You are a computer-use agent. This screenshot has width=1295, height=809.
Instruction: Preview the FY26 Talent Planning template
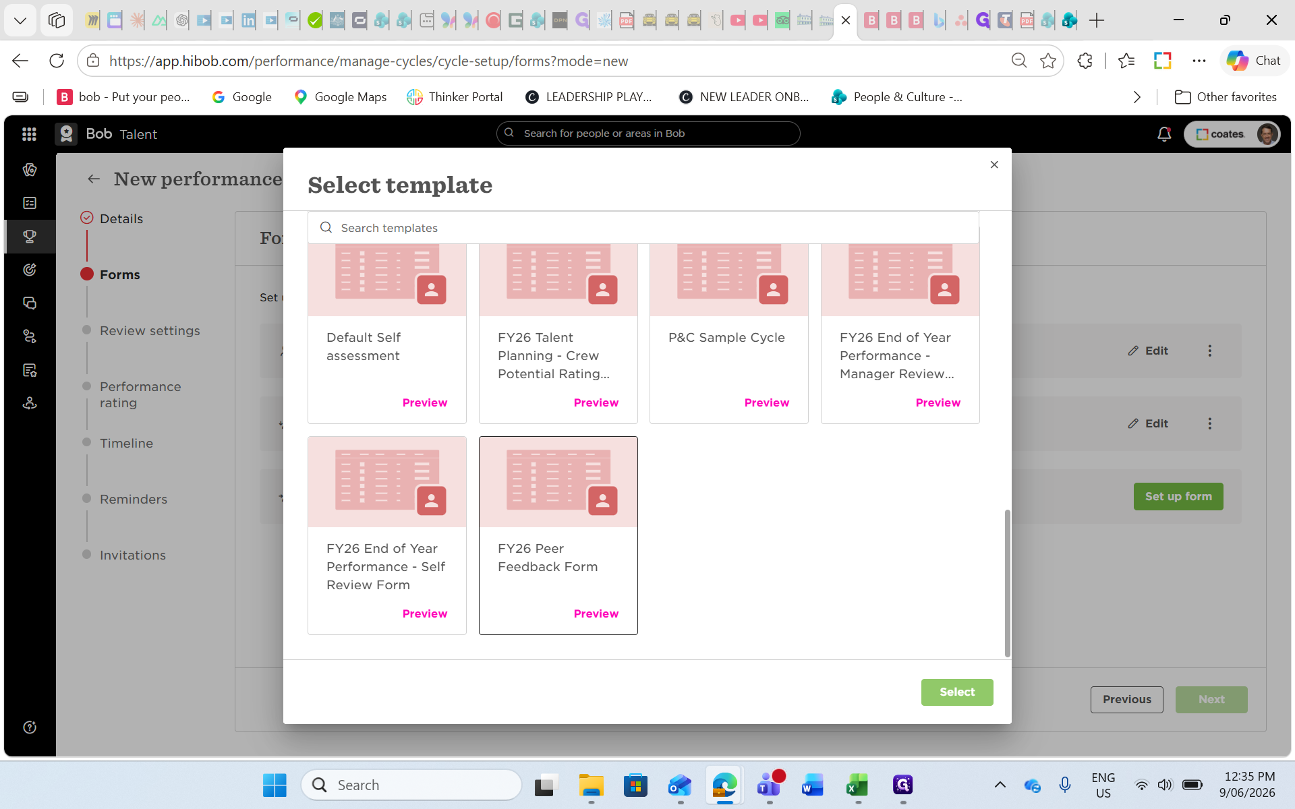point(596,402)
